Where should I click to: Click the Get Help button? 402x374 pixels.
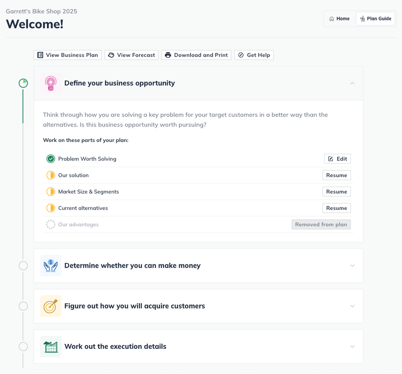[254, 55]
